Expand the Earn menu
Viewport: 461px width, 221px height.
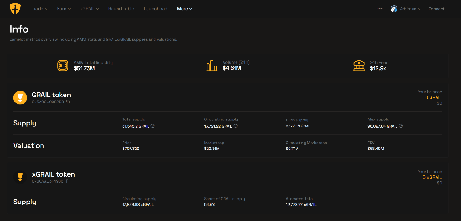coord(64,9)
